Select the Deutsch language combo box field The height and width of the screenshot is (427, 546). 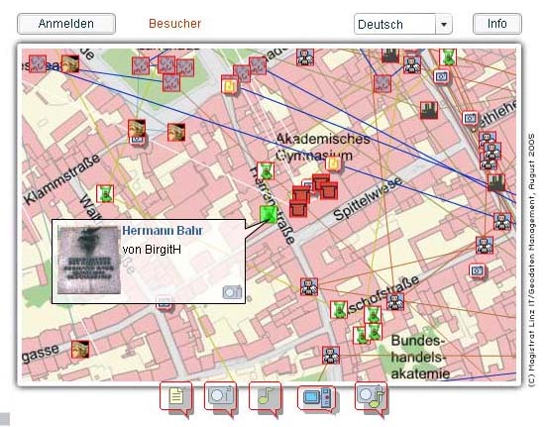tap(403, 24)
